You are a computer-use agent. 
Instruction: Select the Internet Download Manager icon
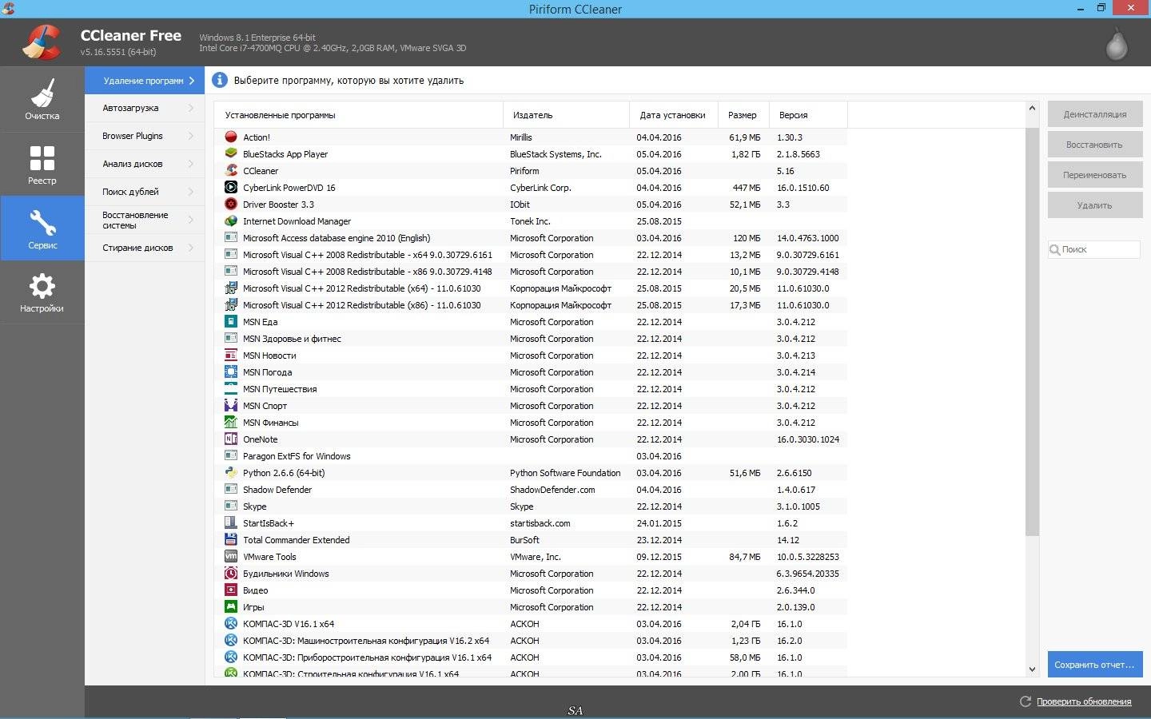tap(231, 220)
